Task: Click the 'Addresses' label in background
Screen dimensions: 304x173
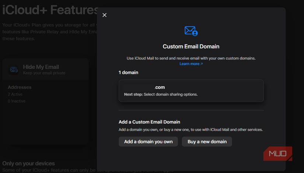Action: click(20, 87)
